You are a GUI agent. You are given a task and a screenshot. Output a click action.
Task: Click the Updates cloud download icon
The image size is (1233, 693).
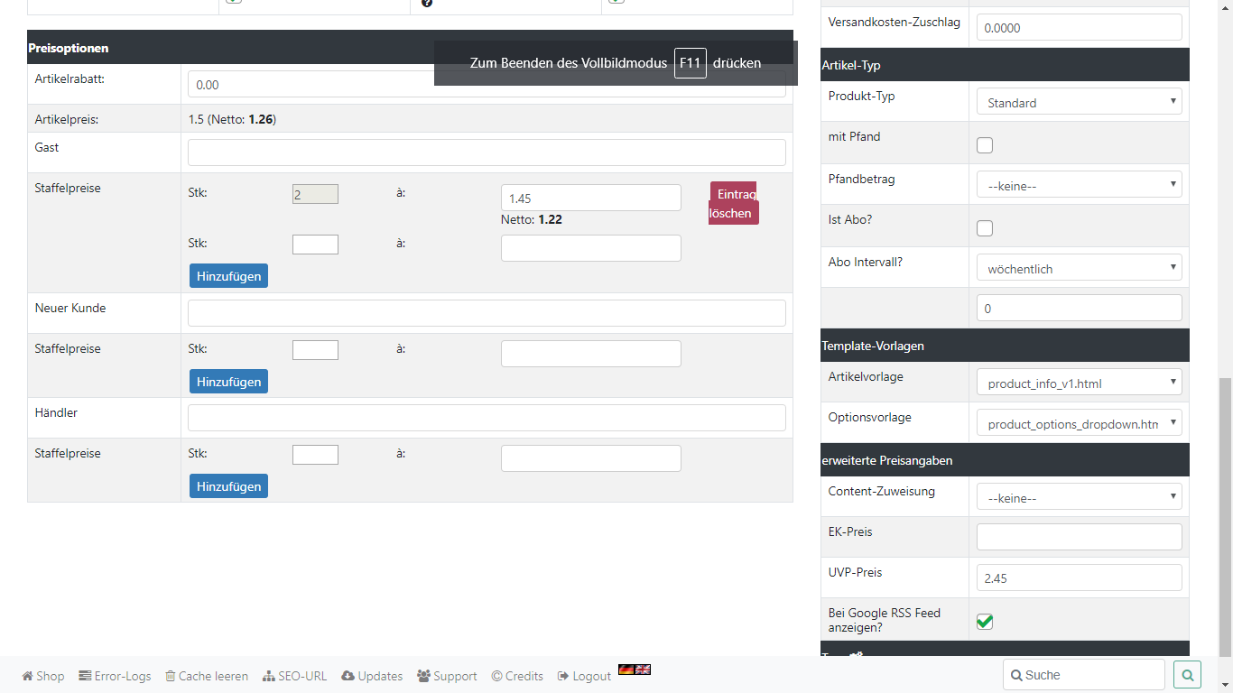[x=348, y=676]
